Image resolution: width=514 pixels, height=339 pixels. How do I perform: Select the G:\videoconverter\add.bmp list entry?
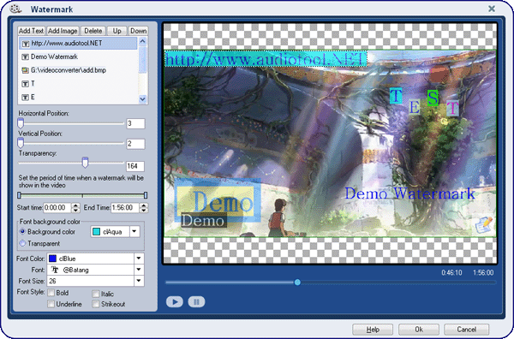78,70
